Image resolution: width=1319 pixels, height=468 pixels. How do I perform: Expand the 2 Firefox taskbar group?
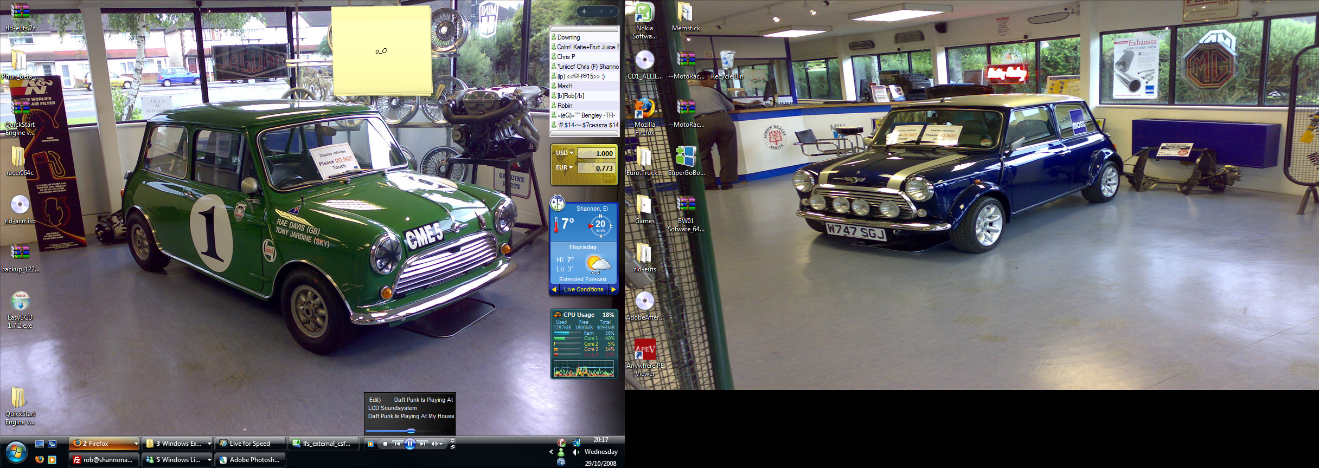pos(136,444)
